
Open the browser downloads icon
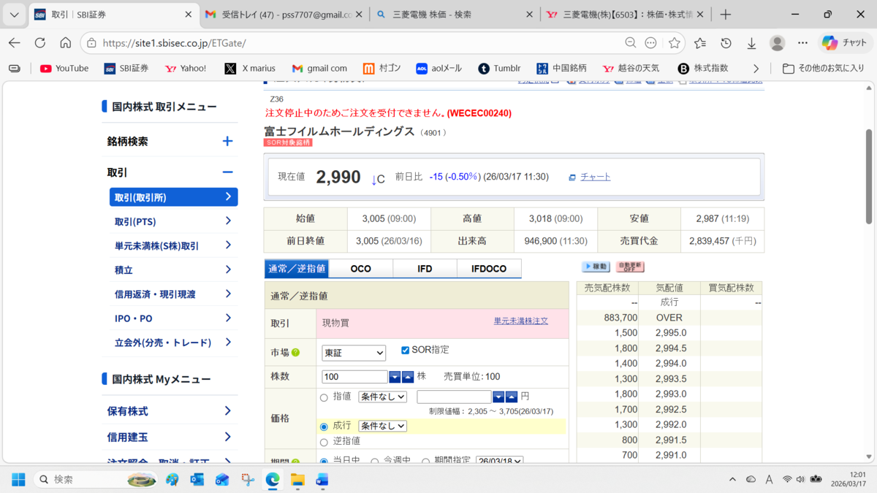751,43
